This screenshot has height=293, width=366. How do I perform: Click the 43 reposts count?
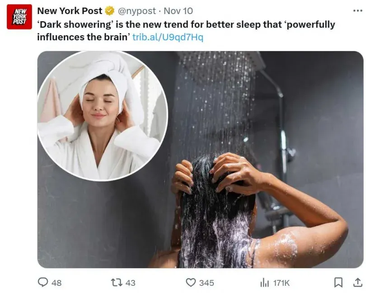pos(130,283)
